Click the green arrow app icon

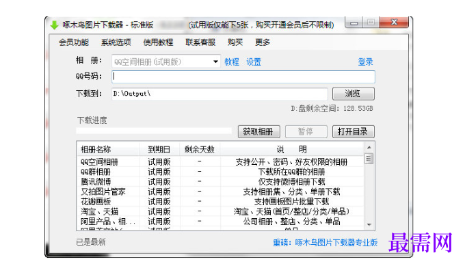[x=54, y=25]
